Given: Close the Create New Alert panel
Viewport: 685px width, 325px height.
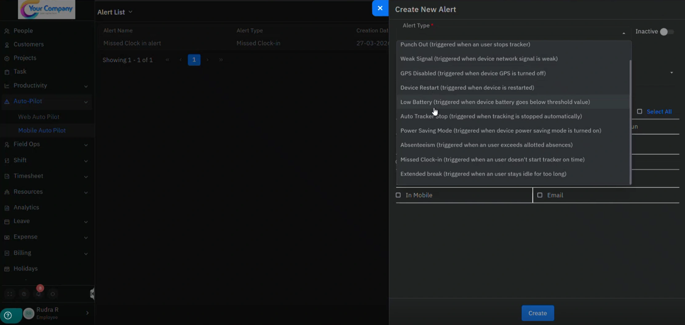Looking at the screenshot, I should tap(380, 8).
